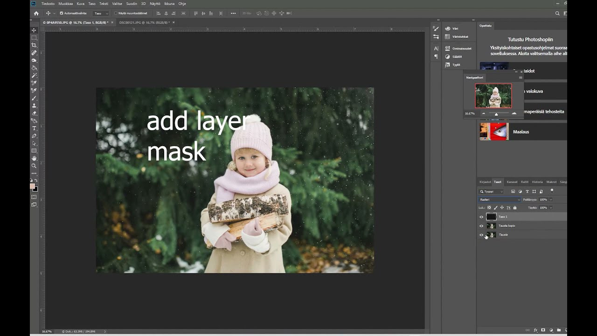Pick the Clone Stamp tool

34,106
